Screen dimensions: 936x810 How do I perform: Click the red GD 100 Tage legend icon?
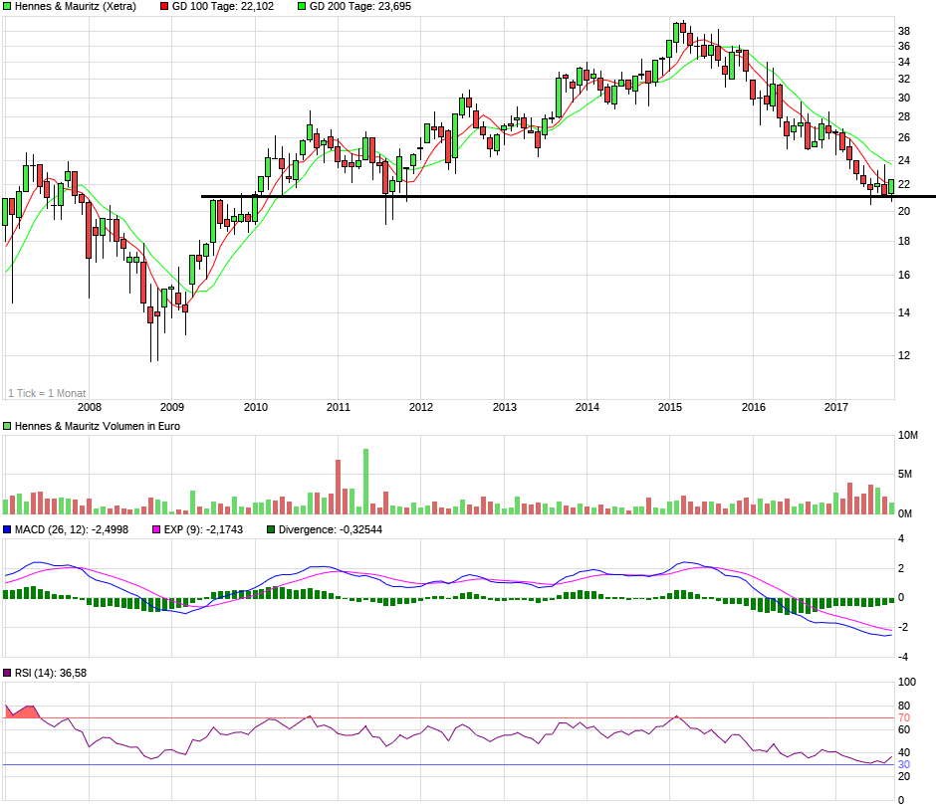165,7
